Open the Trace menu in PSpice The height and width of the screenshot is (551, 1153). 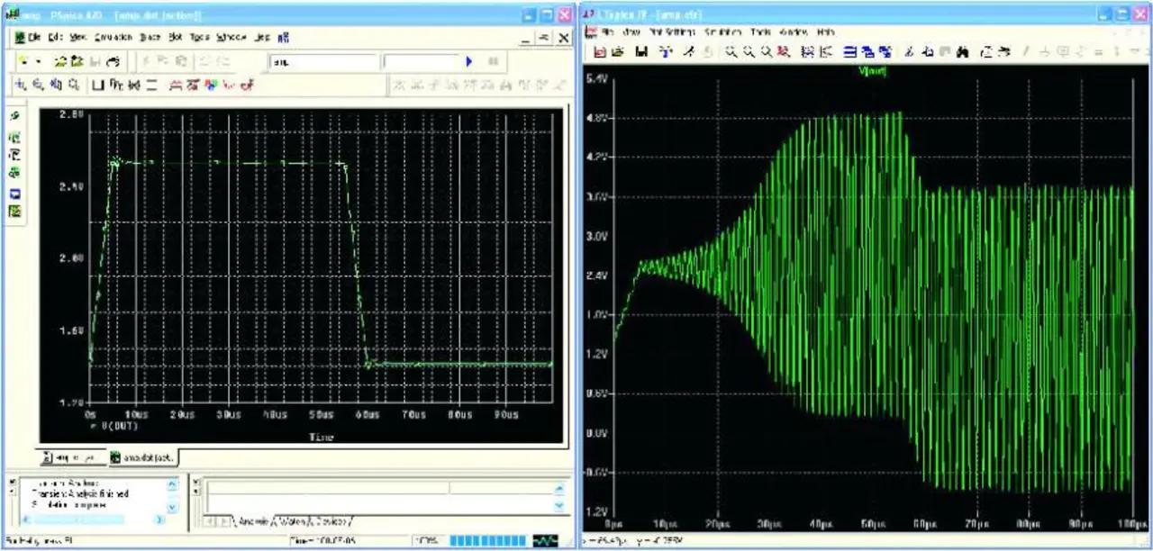(x=150, y=38)
